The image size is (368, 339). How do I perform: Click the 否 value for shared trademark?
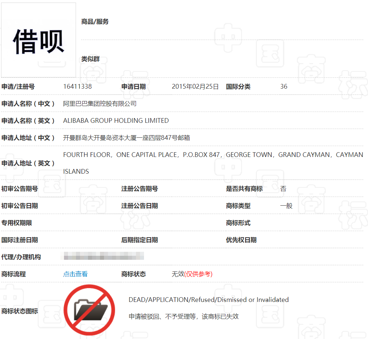click(283, 189)
